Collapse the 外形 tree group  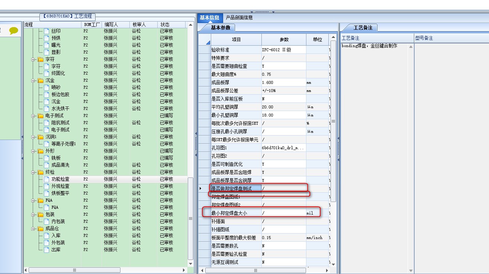(33, 151)
